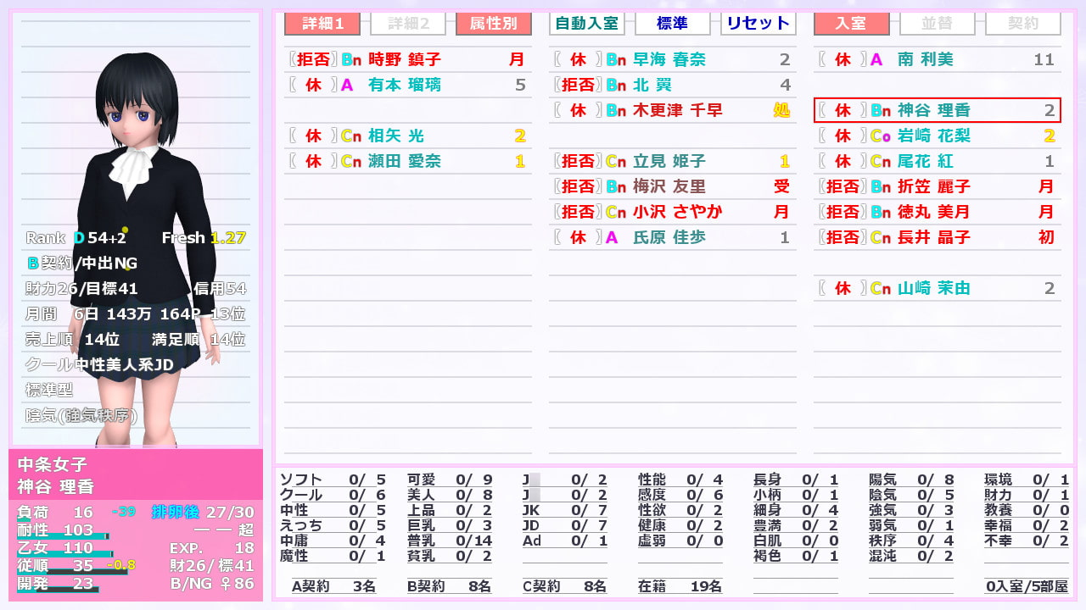Viewport: 1086px width, 610px height.
Task: Pick 岩崎 花梨 from the list
Action: coord(937,136)
